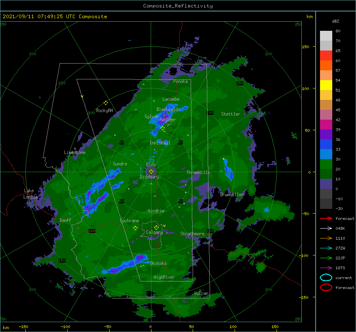Click the Ponoka city label
Screen dimensions: 356x332
tap(180, 81)
